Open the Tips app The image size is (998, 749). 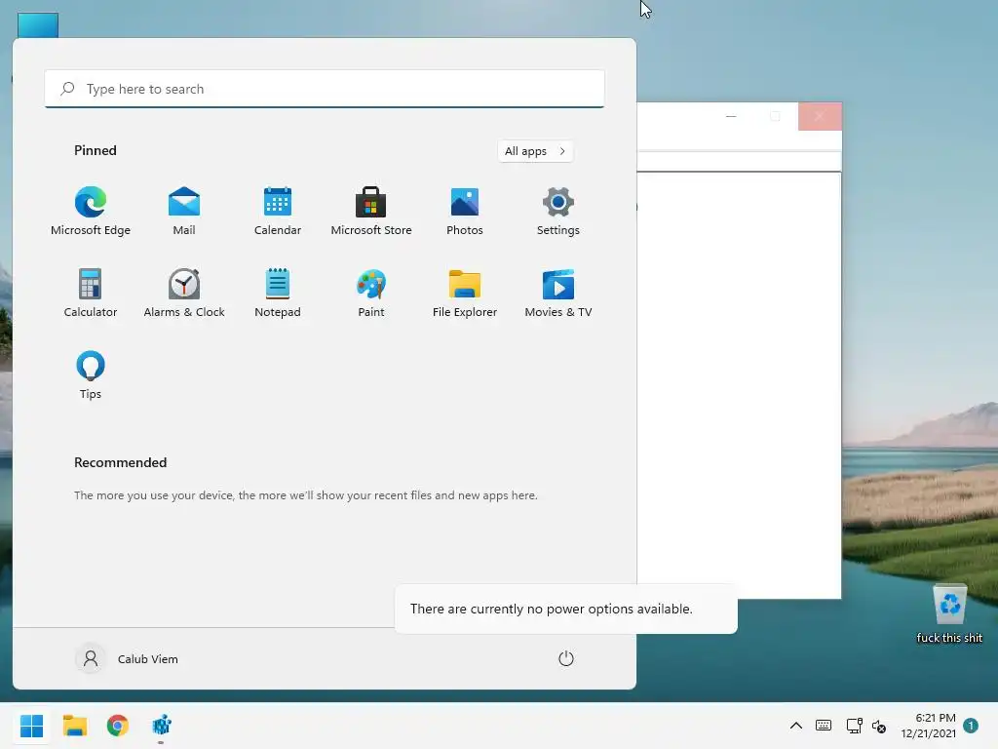tap(91, 374)
